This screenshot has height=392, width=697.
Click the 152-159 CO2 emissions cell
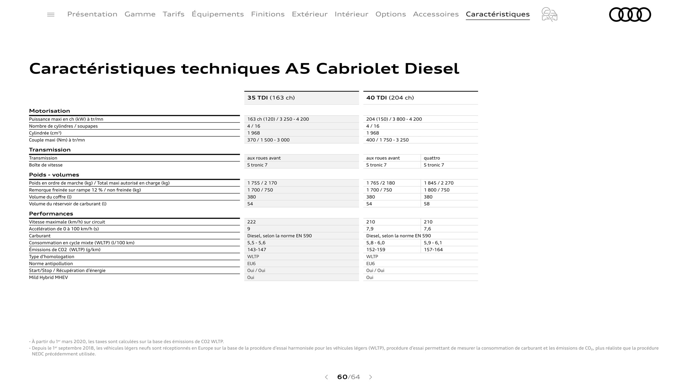click(392, 250)
